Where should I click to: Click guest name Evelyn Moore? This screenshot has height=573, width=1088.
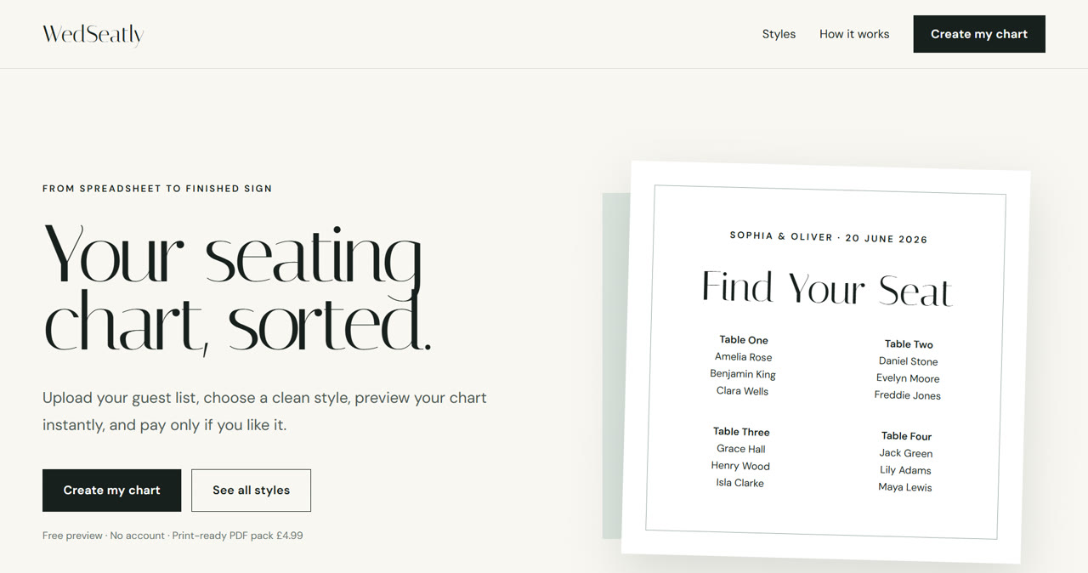(x=908, y=378)
